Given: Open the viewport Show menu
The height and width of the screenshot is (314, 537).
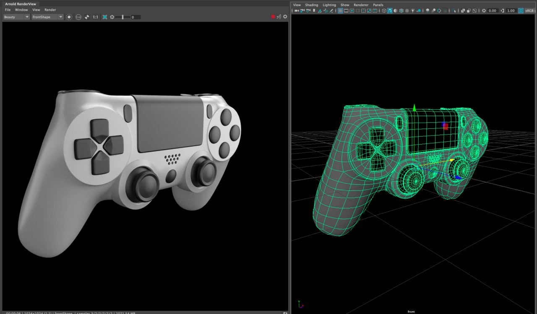Looking at the screenshot, I should click(x=344, y=5).
